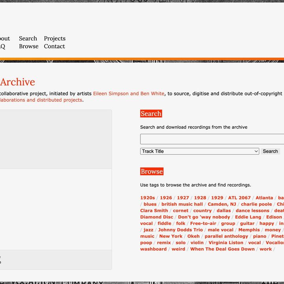Open the Search navigation menu item
The width and height of the screenshot is (284, 284).
(x=28, y=38)
